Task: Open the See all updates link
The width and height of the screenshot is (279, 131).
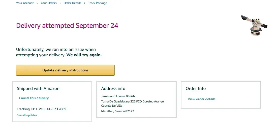Action: [x=27, y=115]
